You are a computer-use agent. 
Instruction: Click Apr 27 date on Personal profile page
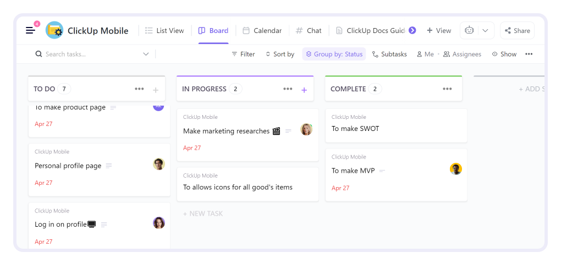coord(43,183)
